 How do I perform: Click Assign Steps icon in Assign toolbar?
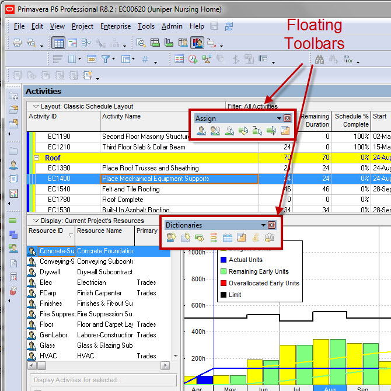tap(285, 131)
